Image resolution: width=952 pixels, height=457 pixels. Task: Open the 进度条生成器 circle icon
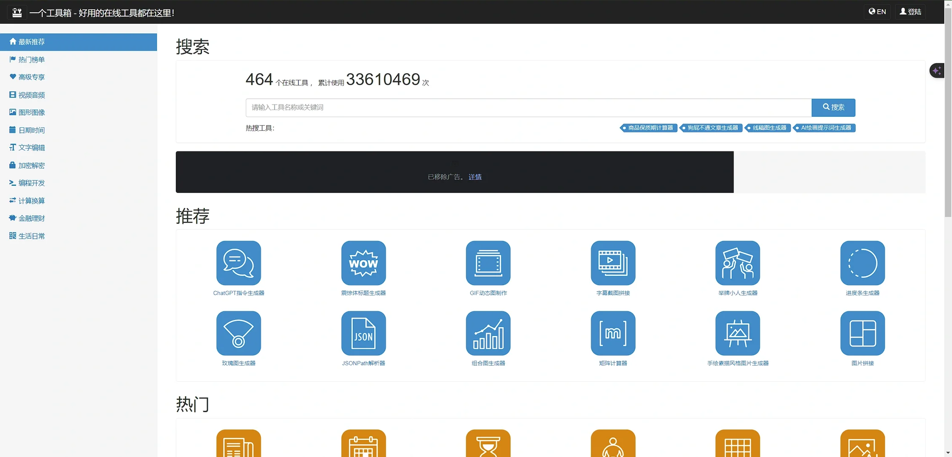tap(862, 263)
